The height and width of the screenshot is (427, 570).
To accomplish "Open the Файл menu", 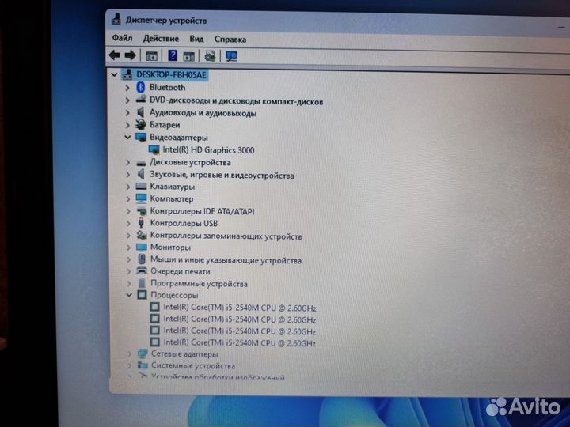I will [122, 38].
